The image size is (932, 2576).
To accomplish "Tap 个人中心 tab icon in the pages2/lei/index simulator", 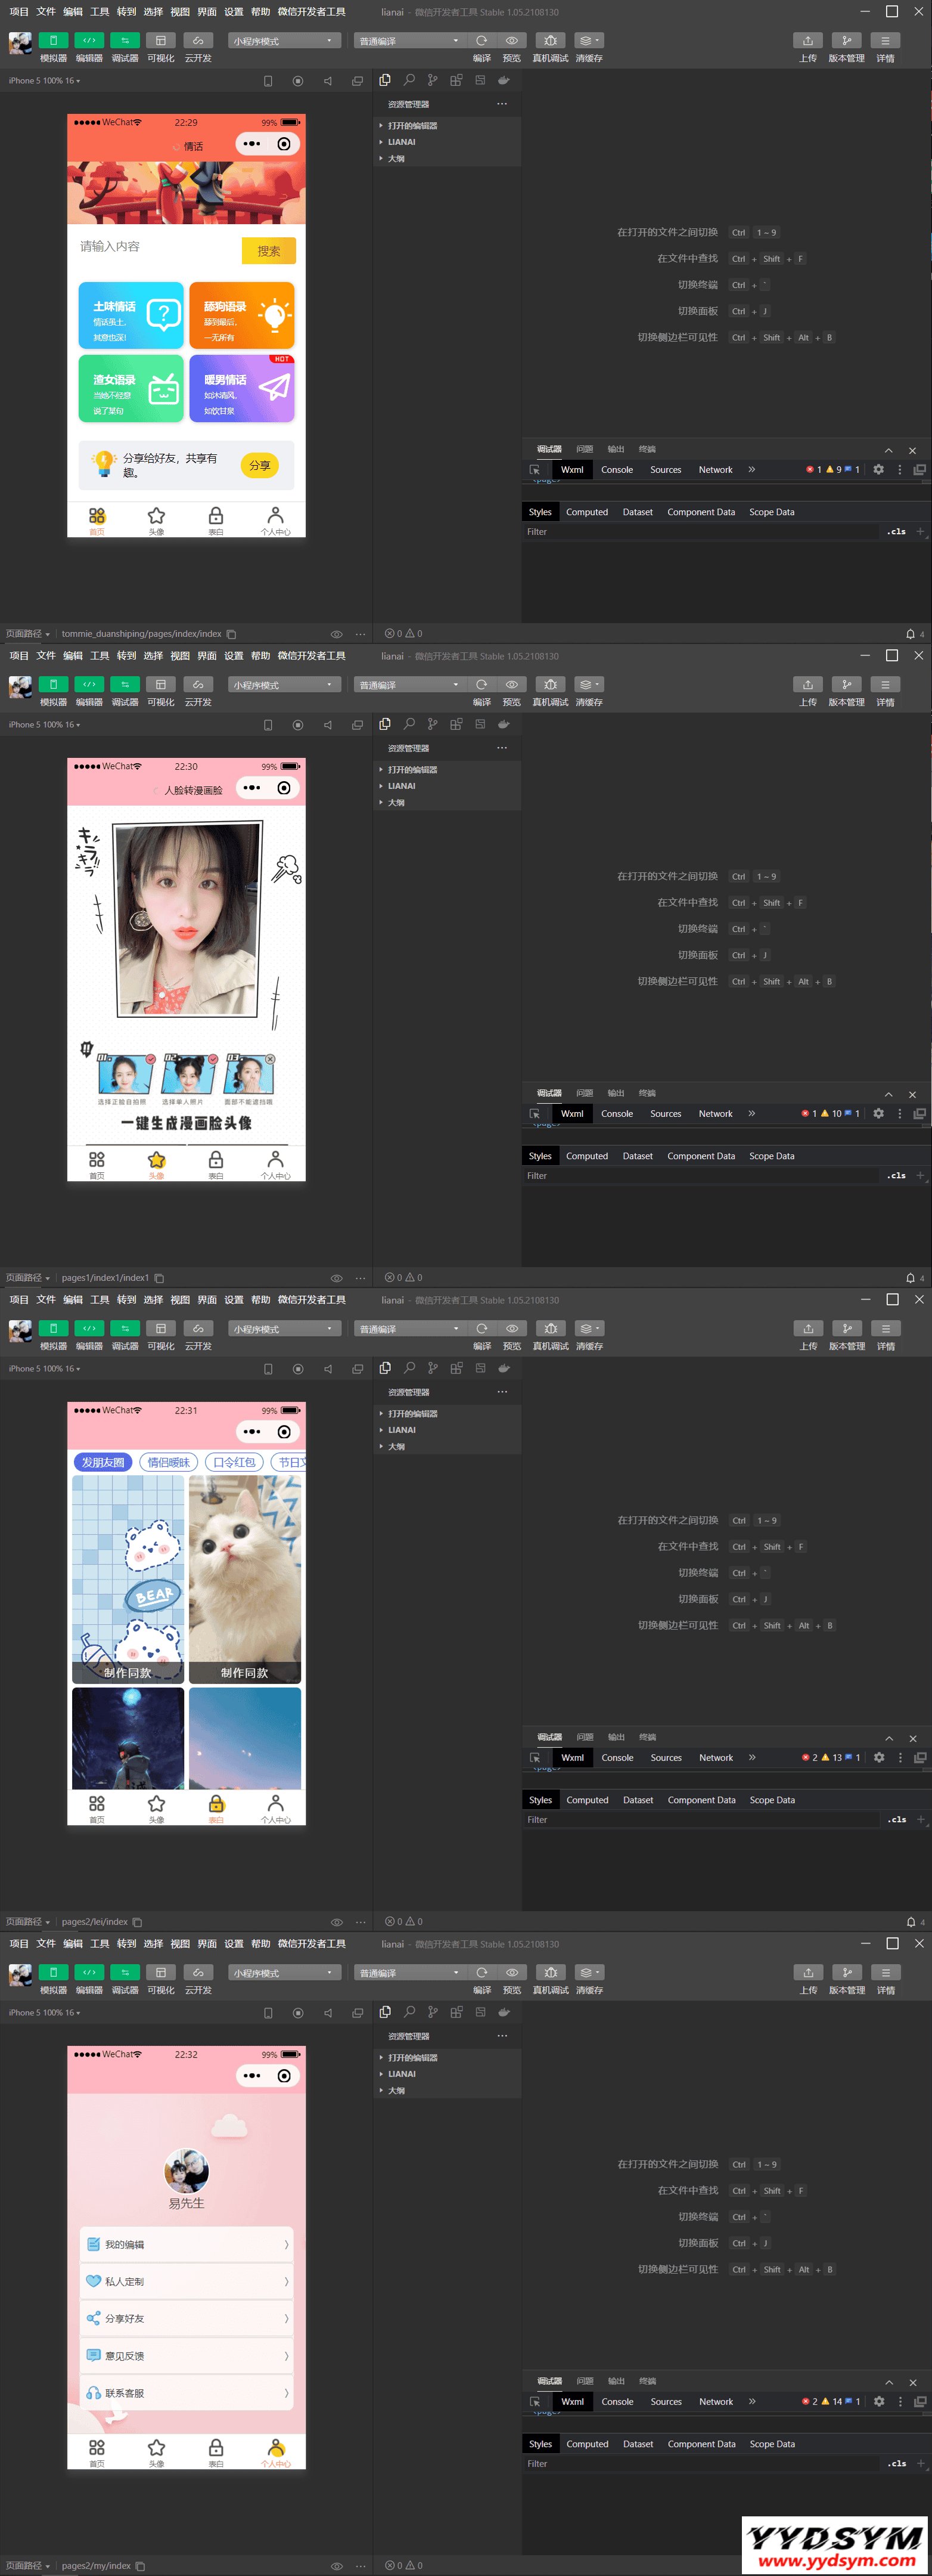I will point(276,1804).
